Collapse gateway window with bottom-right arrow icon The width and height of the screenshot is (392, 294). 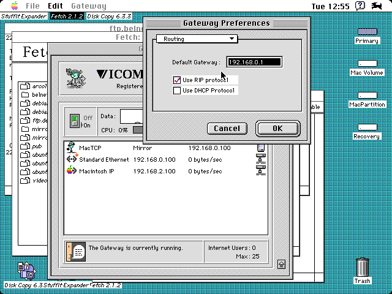tap(281, 264)
